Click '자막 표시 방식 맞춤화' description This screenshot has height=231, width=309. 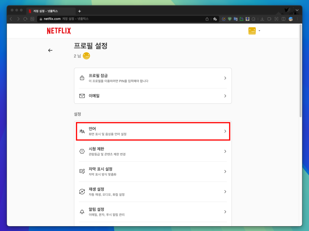pyautogui.click(x=102, y=174)
